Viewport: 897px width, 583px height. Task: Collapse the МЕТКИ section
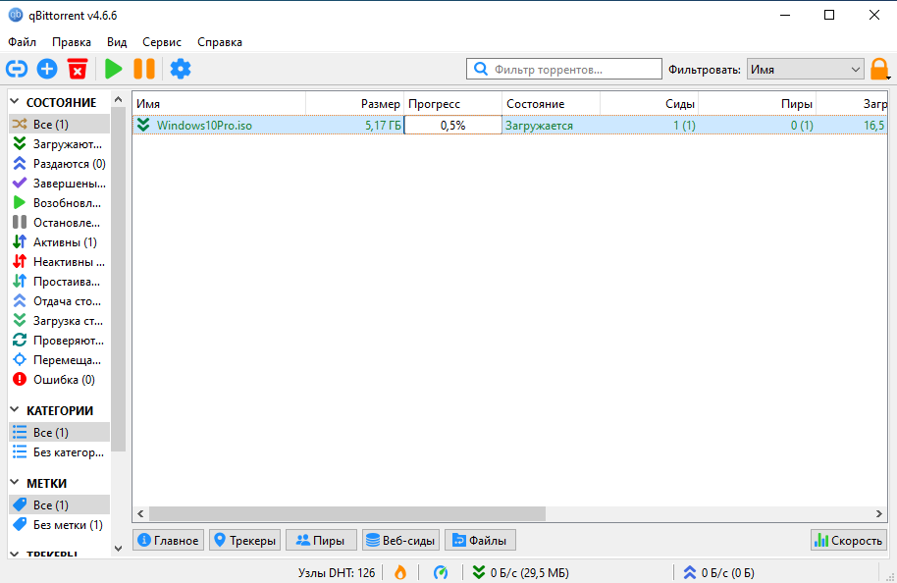coord(15,483)
